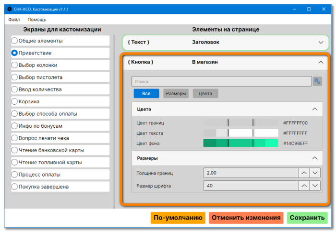Expand the 'Заголовок' text element section
336x232 pixels.
tap(321, 42)
